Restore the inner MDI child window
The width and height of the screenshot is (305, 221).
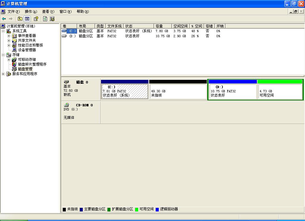pos(296,12)
